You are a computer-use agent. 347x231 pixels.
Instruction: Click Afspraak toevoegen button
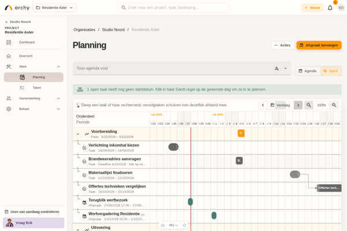pyautogui.click(x=319, y=45)
